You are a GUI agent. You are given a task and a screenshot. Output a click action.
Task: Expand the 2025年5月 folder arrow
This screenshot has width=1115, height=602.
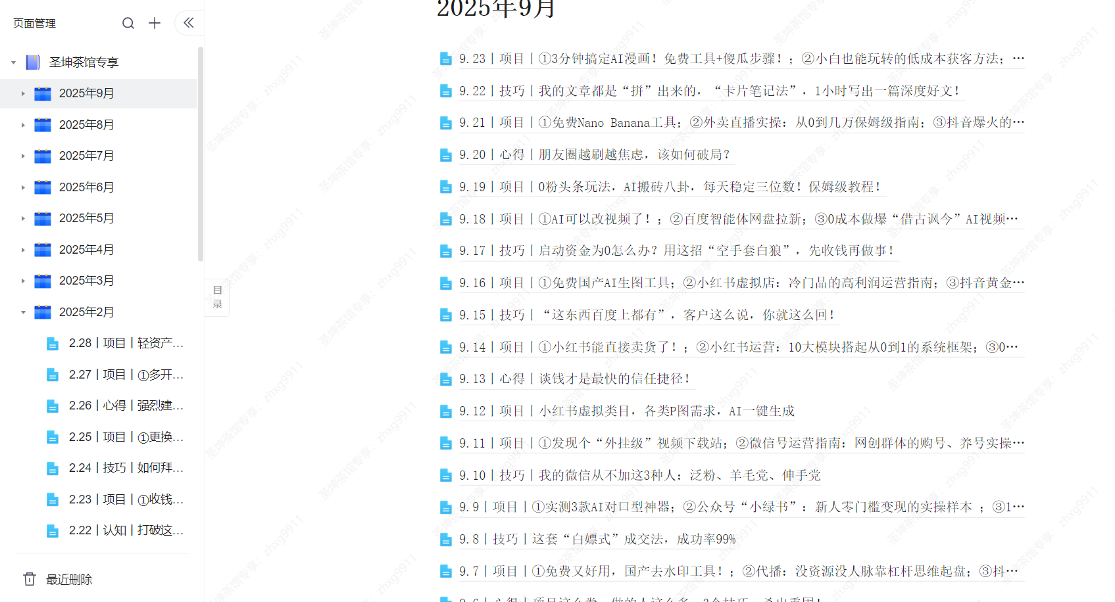pos(23,218)
